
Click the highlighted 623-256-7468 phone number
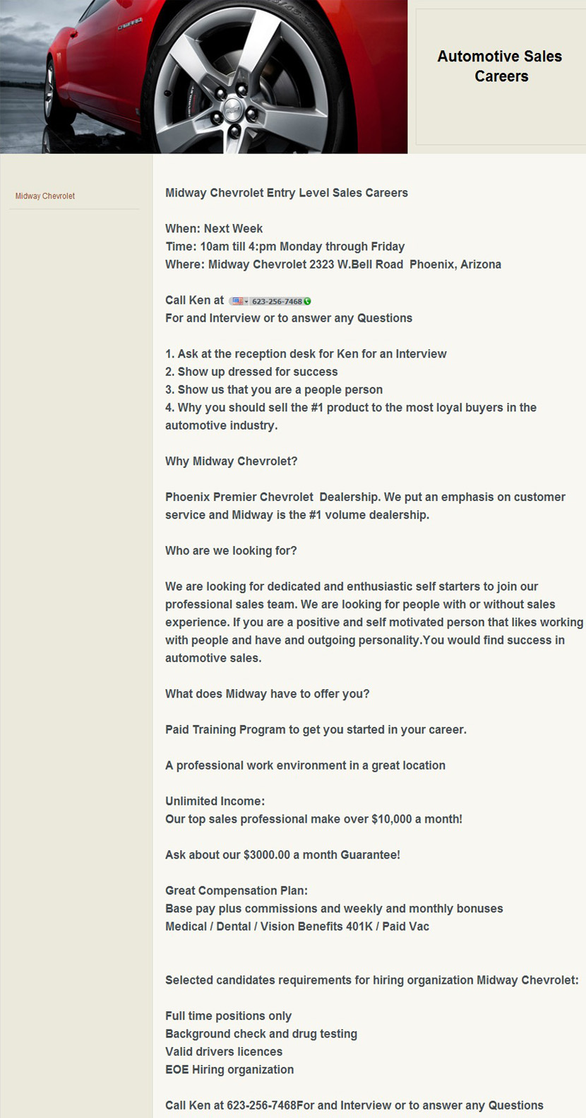[x=277, y=301]
